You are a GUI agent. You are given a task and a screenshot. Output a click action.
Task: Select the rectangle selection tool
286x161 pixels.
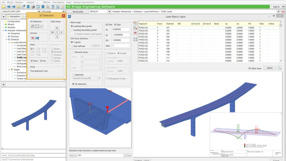[x=37, y=26]
